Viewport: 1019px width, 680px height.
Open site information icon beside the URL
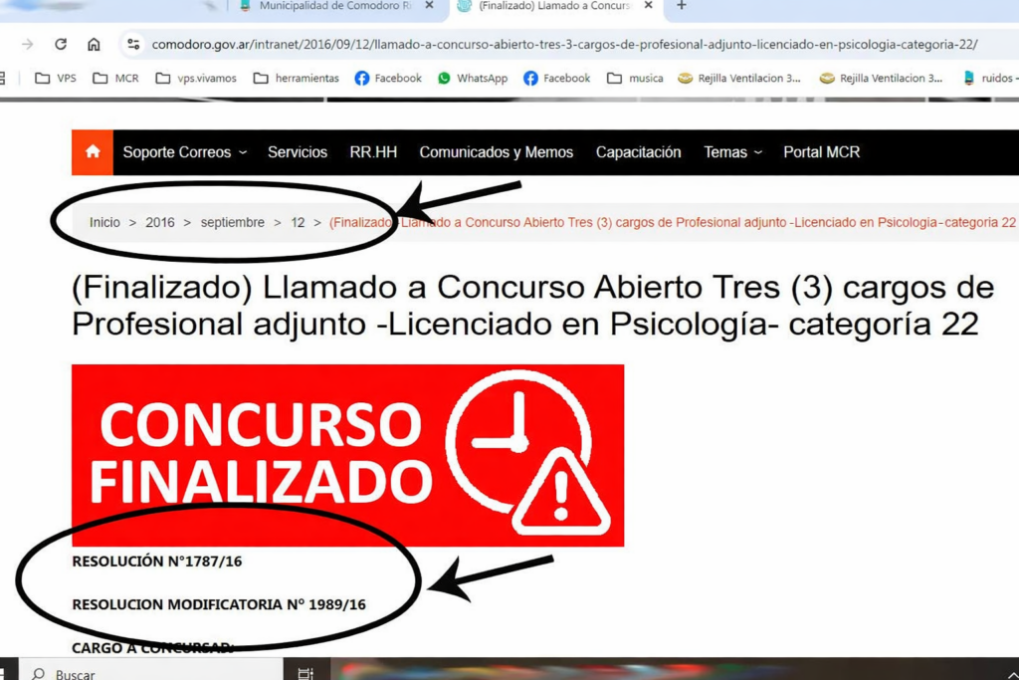(x=132, y=45)
